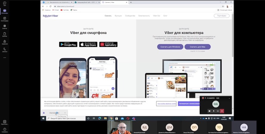The image size is (265, 134).
Task: Open Opera browser from the taskbar
Action: pyautogui.click(x=128, y=119)
